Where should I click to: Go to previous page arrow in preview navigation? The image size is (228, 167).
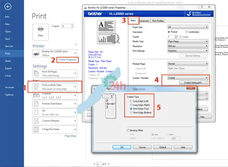pos(94,164)
